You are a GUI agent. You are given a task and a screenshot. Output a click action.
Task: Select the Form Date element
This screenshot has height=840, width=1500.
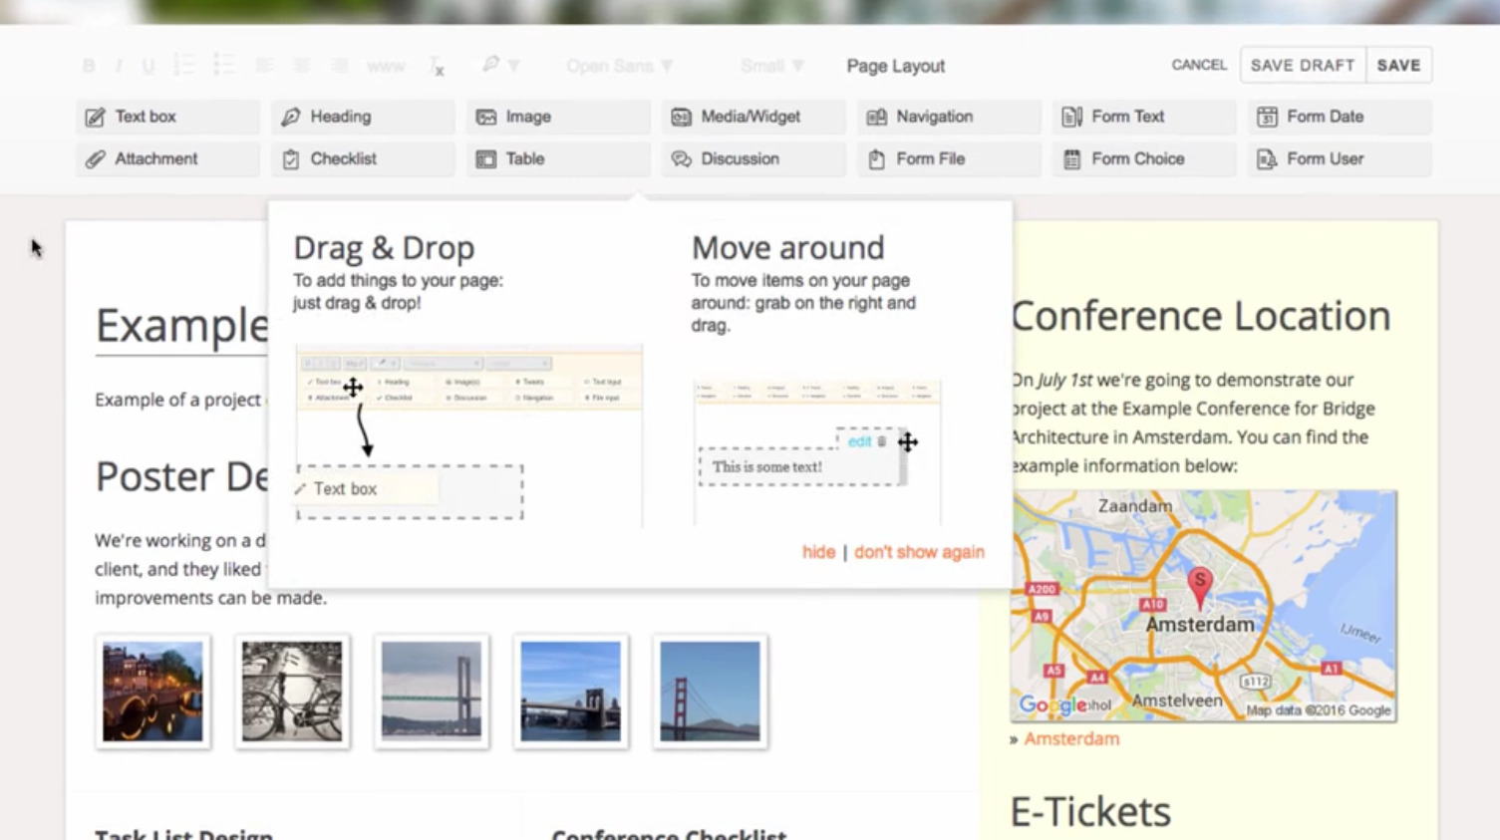point(1340,117)
